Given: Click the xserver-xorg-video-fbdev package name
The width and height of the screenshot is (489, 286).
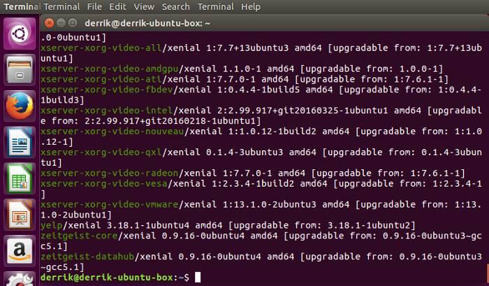Looking at the screenshot, I should (107, 90).
